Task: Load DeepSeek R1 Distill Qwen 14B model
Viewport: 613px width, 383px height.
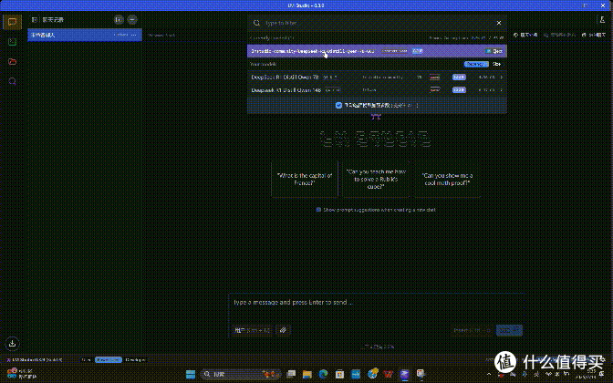Action: click(377, 90)
